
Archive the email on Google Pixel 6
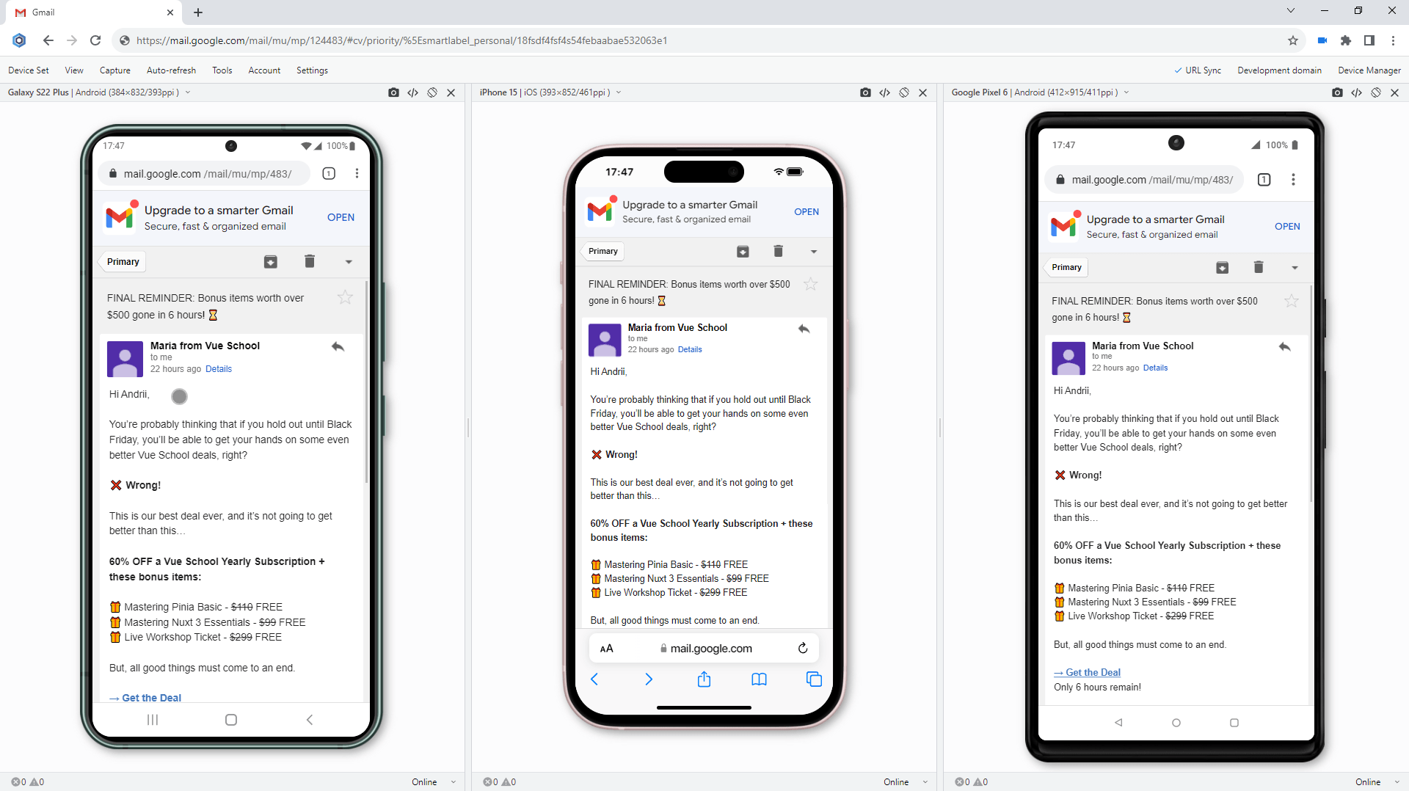[x=1223, y=268]
